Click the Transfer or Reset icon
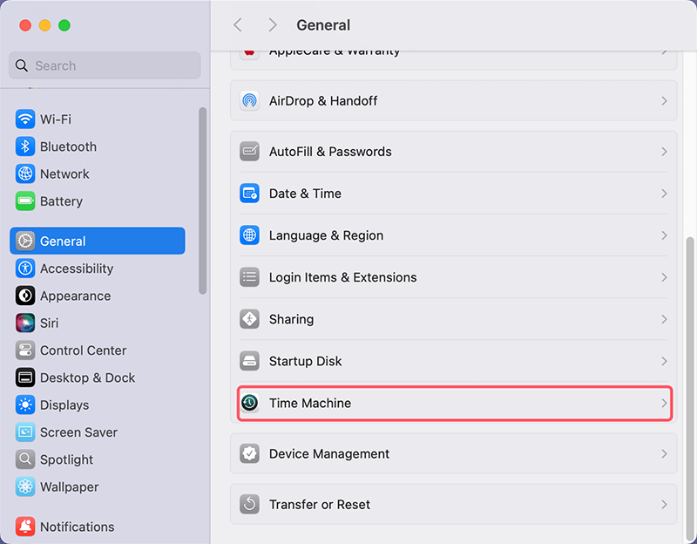 [250, 505]
